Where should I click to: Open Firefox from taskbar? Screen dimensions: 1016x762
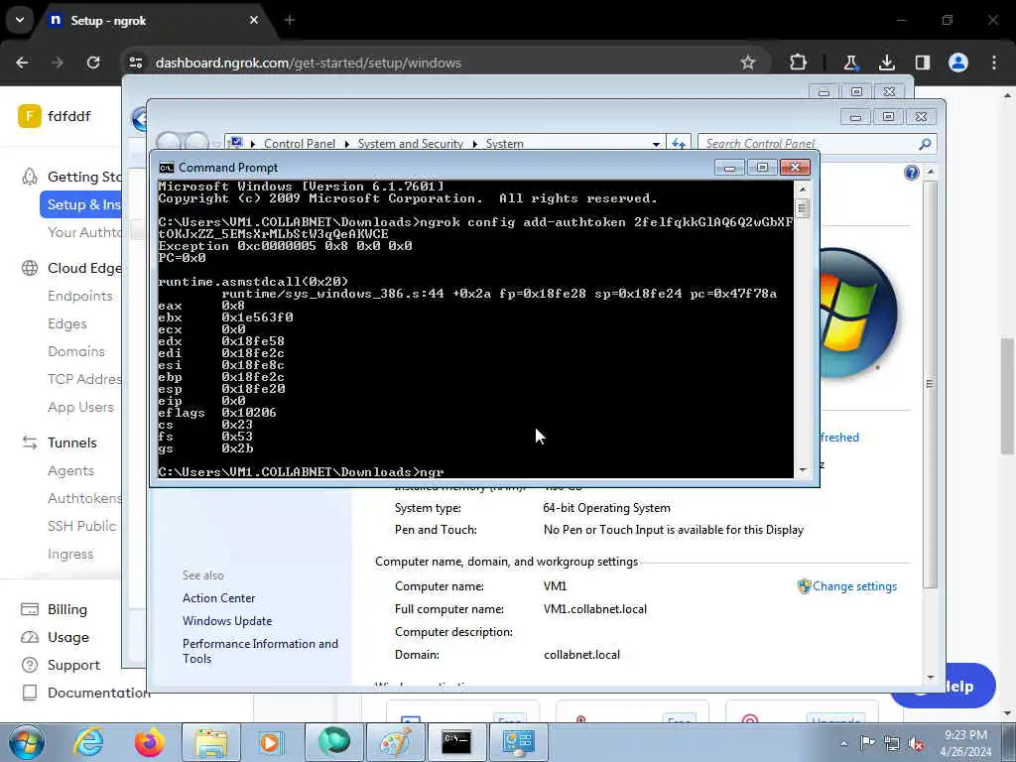click(x=150, y=742)
